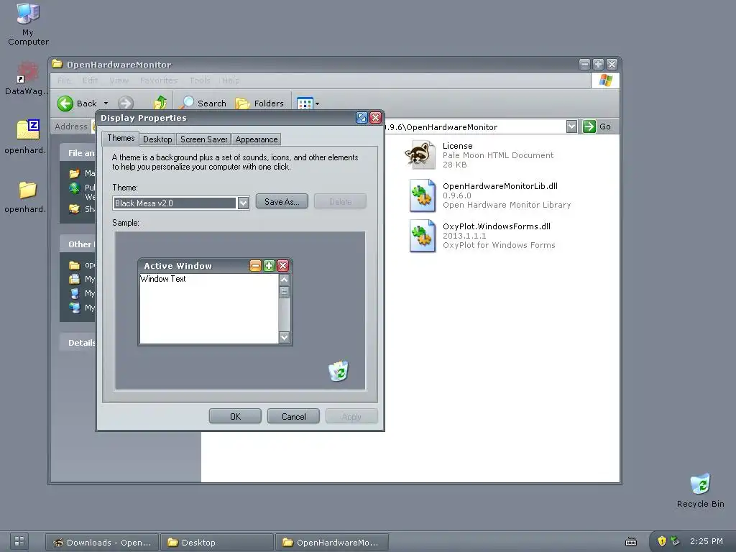736x552 pixels.
Task: Click sample Active Window orange minimize icon
Action: point(255,266)
